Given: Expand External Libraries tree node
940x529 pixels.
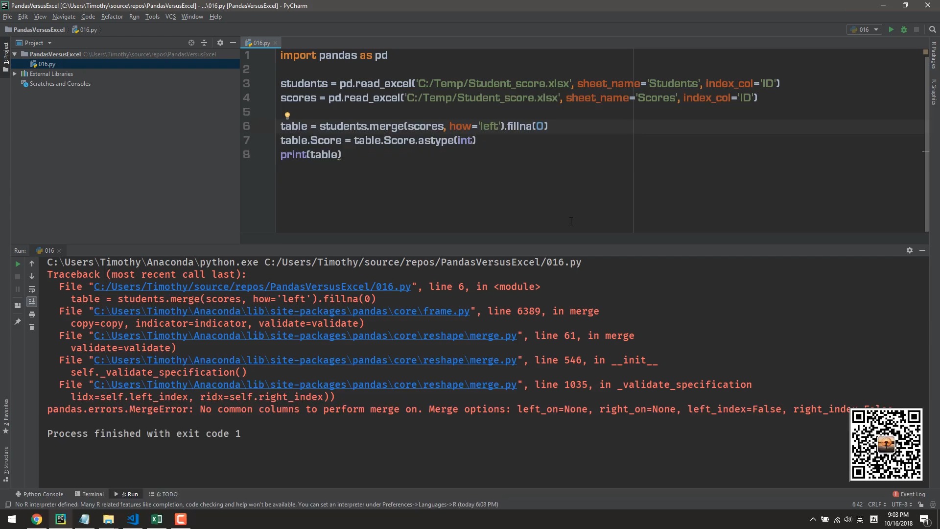Looking at the screenshot, I should tap(15, 74).
